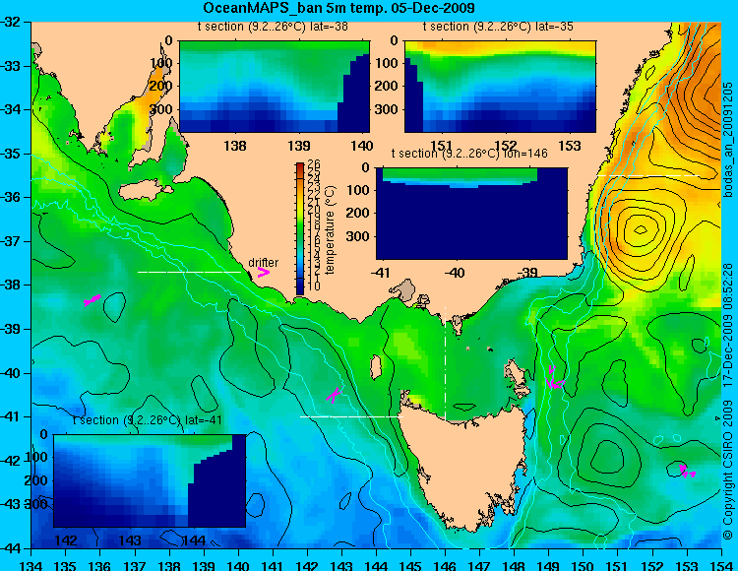Click the '154' longitude axis label
Screen dimensions: 738x571
tap(721, 564)
